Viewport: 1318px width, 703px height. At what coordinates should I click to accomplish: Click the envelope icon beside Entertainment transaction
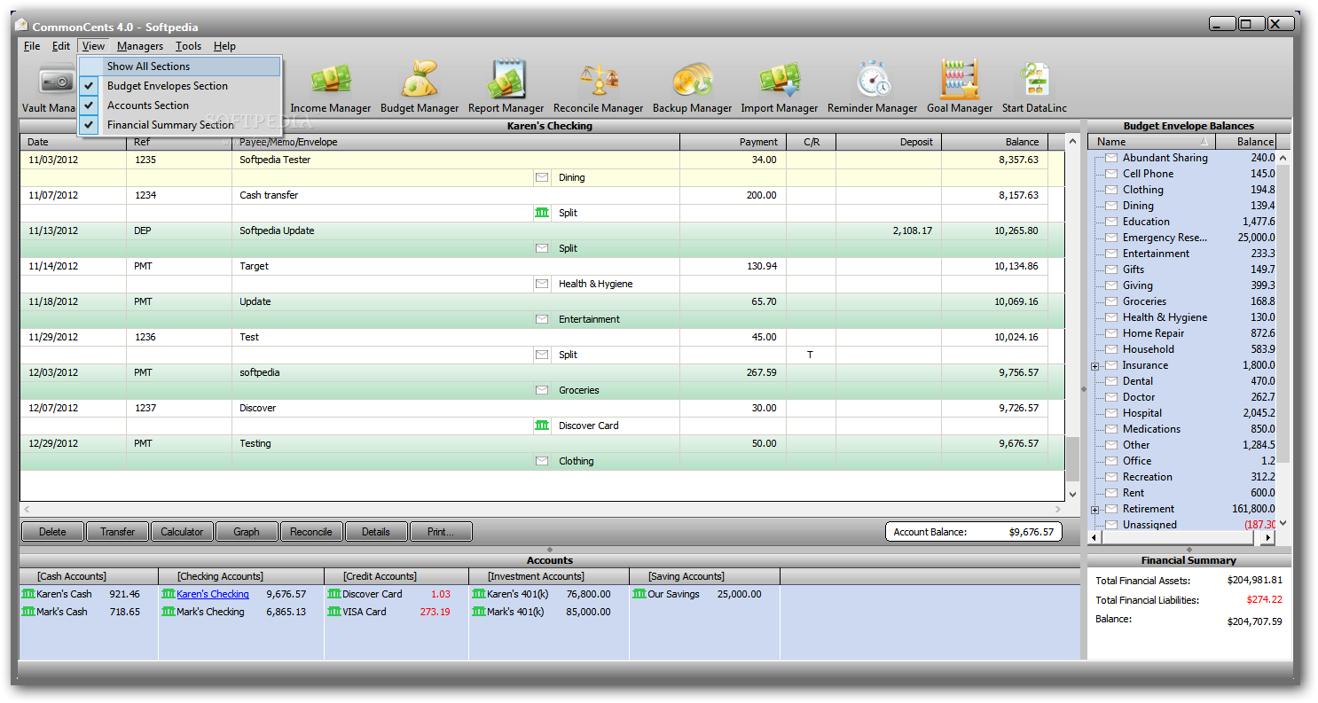[542, 319]
